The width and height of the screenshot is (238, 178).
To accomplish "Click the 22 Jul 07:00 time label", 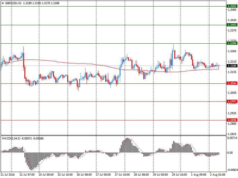I will [x=27, y=175].
